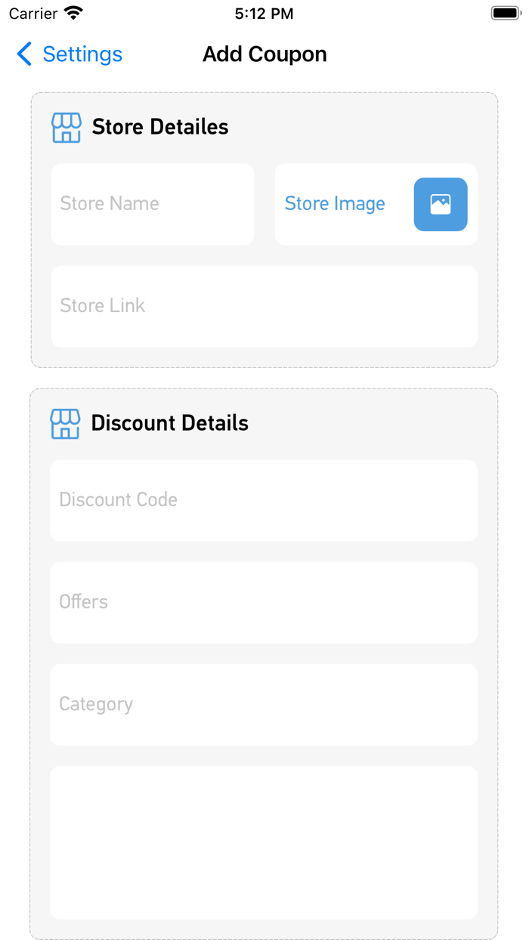Click the placeholder text "Store Link"
The image size is (529, 940).
pyautogui.click(x=103, y=306)
